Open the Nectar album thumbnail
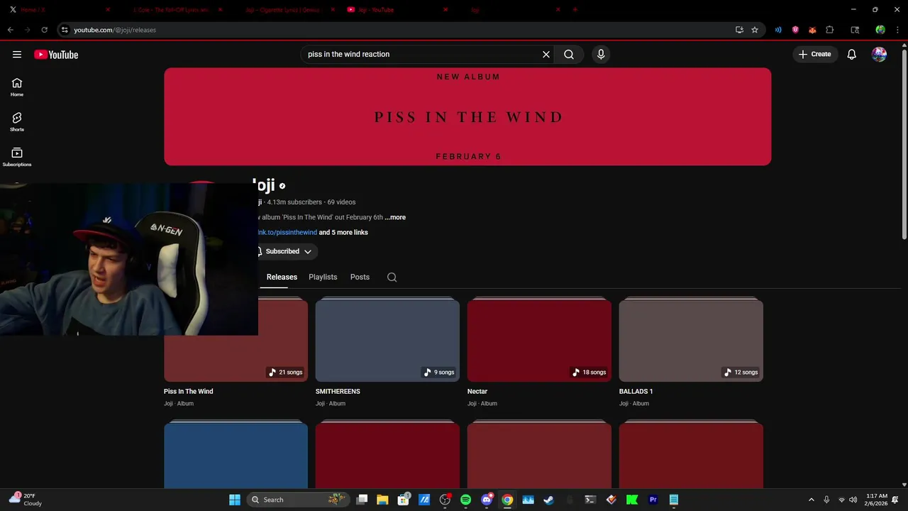 coord(539,339)
